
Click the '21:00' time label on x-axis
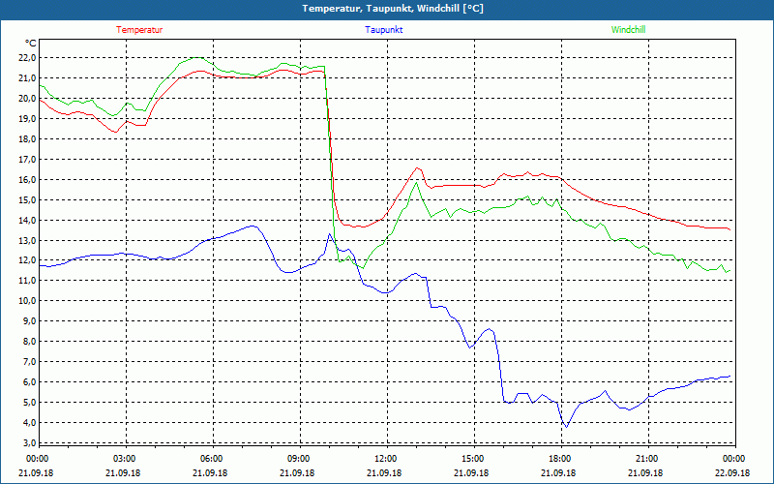[646, 459]
